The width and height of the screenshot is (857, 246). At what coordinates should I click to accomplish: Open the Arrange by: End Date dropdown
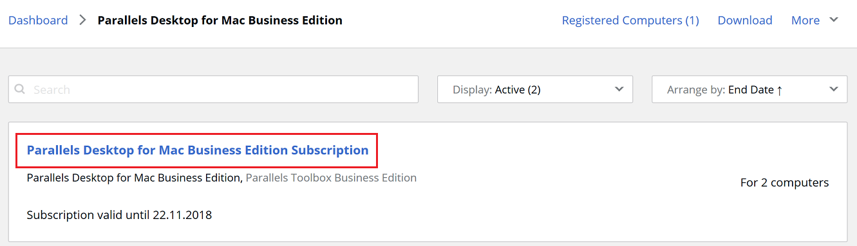[749, 89]
